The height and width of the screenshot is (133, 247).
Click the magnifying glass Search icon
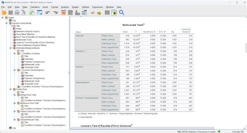click(122, 12)
